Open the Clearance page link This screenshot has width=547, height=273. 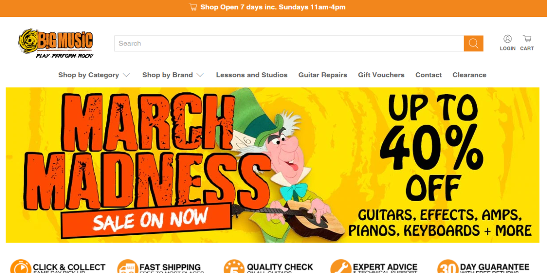pos(470,75)
